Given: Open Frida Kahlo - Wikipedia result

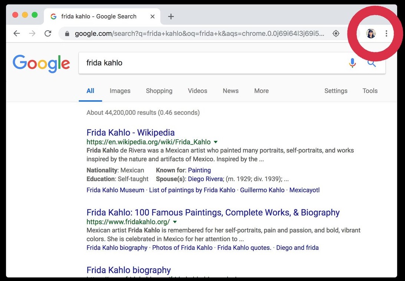Looking at the screenshot, I should pos(130,133).
